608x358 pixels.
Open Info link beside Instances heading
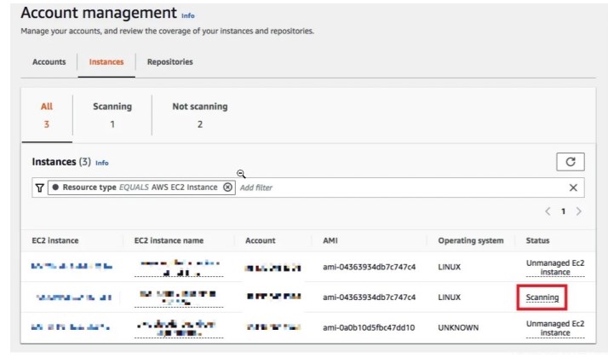click(x=102, y=163)
